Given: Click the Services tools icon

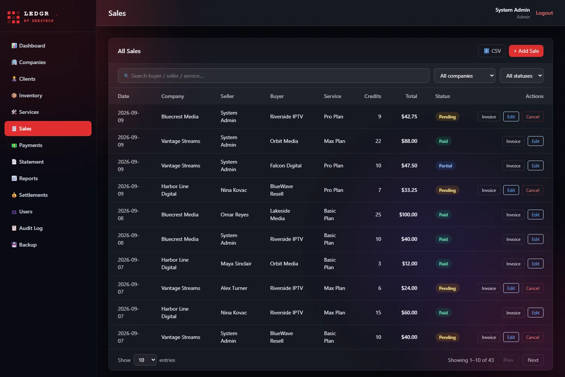Looking at the screenshot, I should tap(14, 112).
